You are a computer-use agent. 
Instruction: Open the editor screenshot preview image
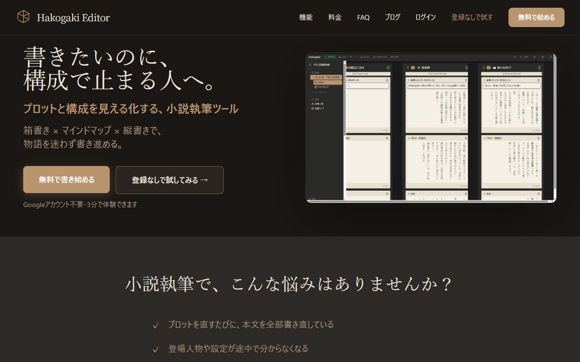coord(431,127)
